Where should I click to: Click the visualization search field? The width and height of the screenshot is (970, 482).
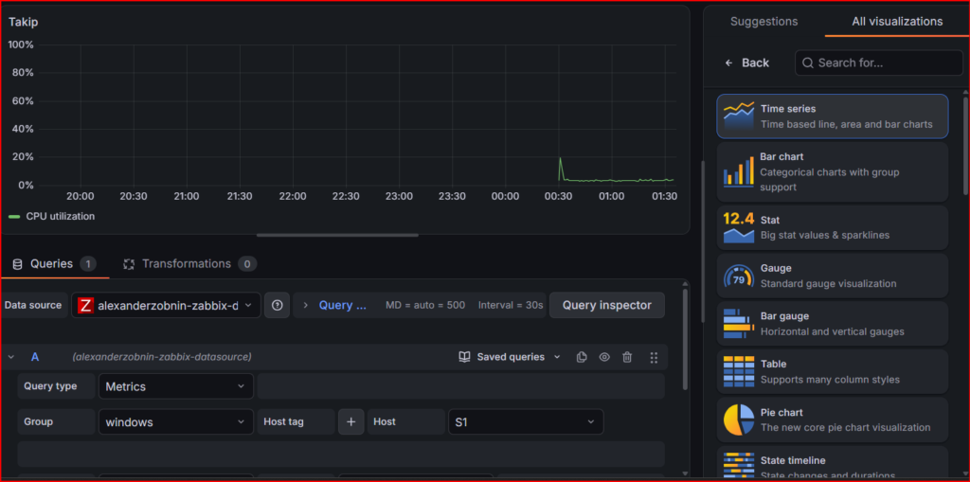pos(879,63)
